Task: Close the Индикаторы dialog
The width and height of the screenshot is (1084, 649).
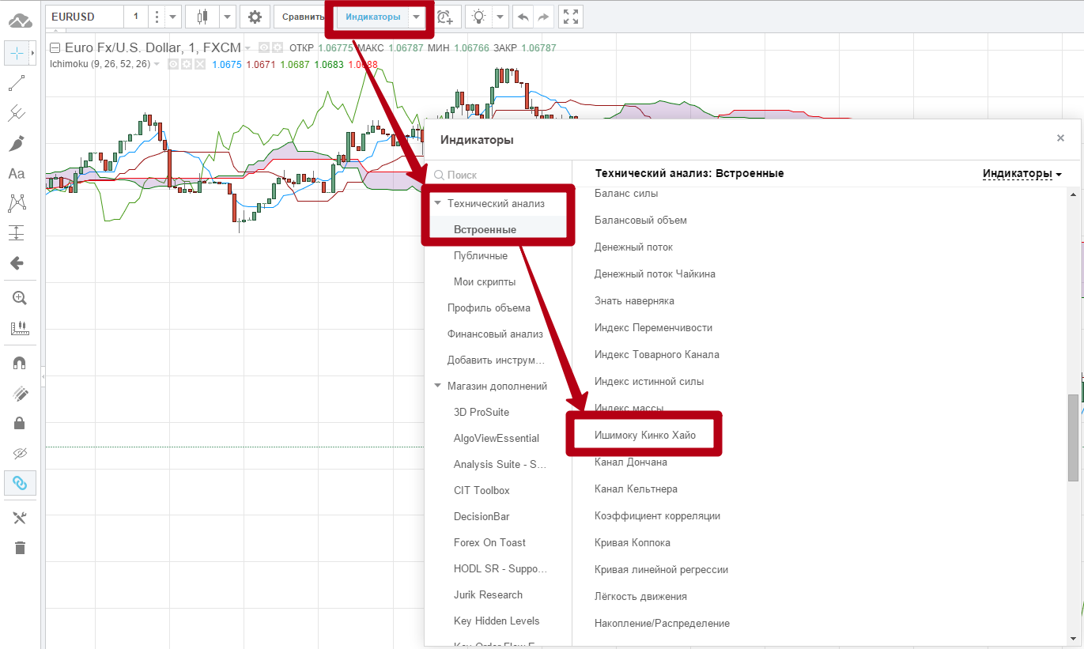Action: (1060, 138)
